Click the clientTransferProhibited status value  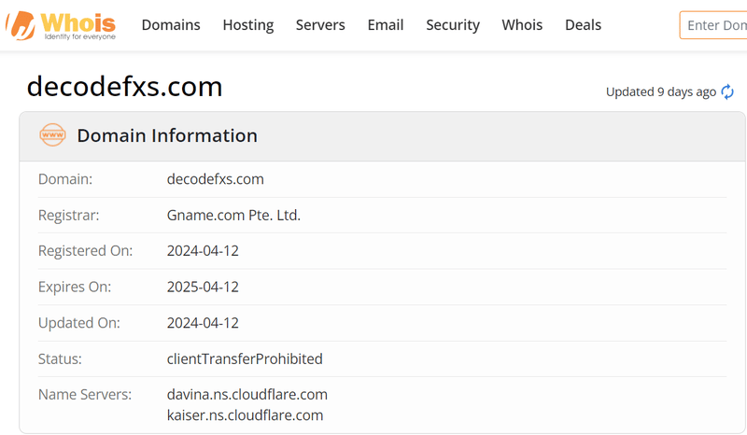pos(245,358)
